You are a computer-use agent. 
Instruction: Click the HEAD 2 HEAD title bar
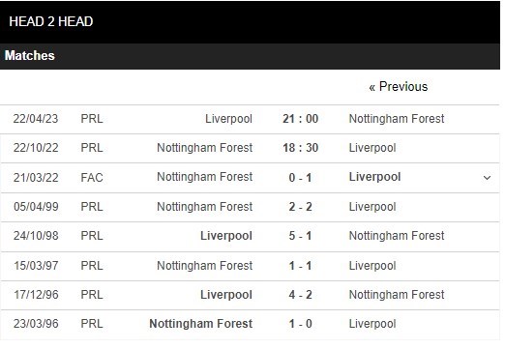250,22
